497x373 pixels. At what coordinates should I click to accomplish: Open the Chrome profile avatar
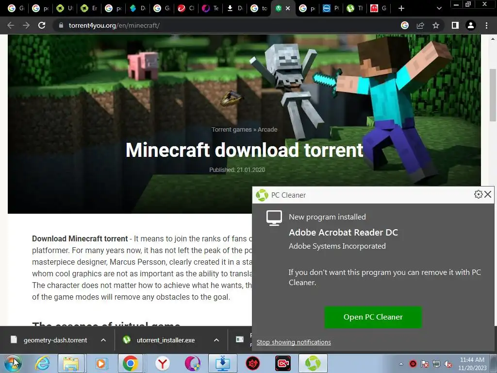[x=471, y=25]
